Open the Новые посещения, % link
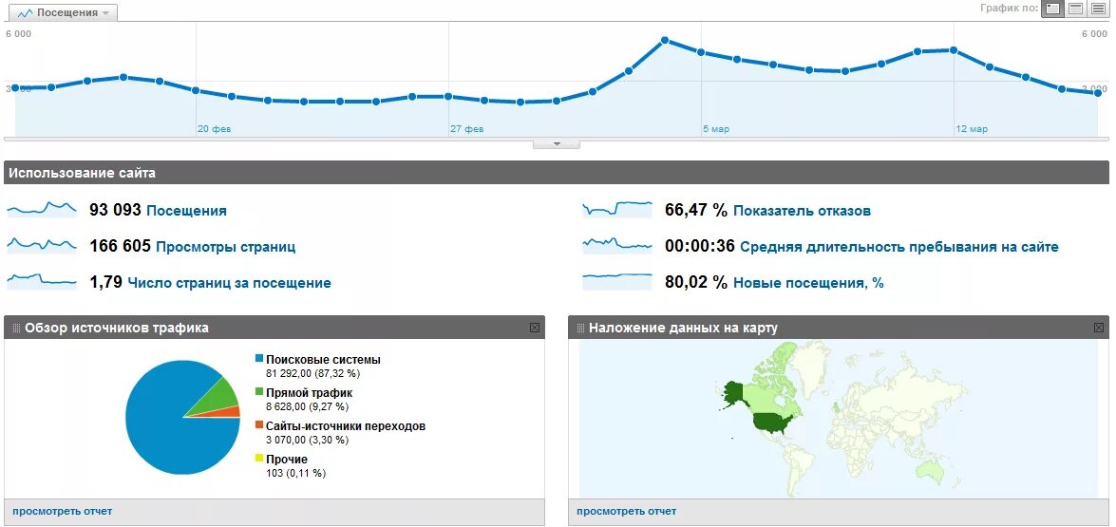Viewport: 1116px width, 527px height. click(808, 283)
